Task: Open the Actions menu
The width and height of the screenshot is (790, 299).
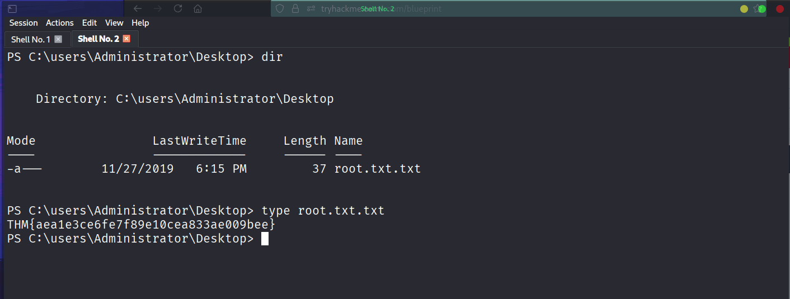Action: [x=60, y=23]
